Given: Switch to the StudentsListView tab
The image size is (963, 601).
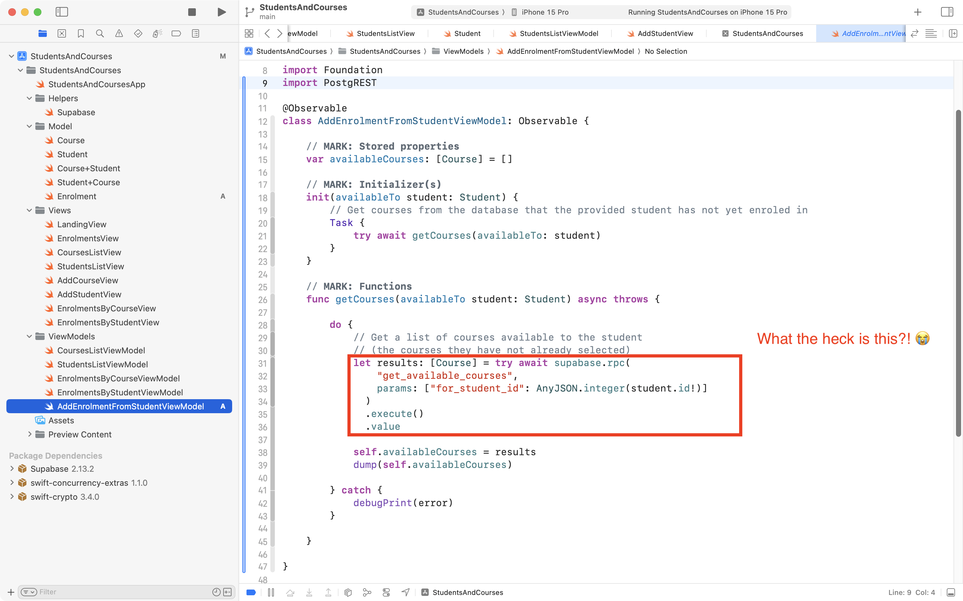Looking at the screenshot, I should tap(385, 33).
